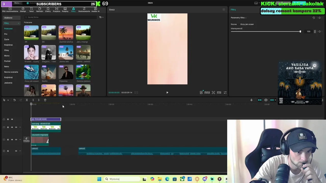The image size is (326, 183).
Task: Select the pointer tool in timeline toolbar
Action: point(4,100)
